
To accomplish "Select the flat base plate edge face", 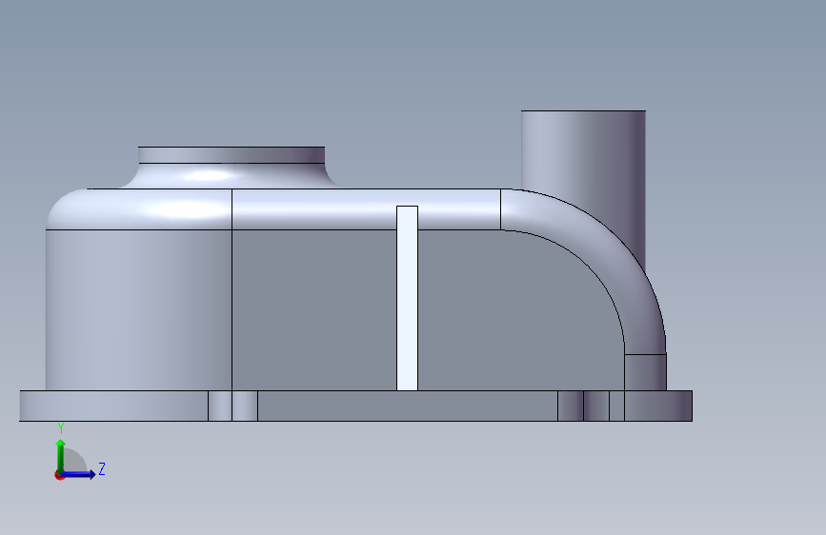I will 408,406.
